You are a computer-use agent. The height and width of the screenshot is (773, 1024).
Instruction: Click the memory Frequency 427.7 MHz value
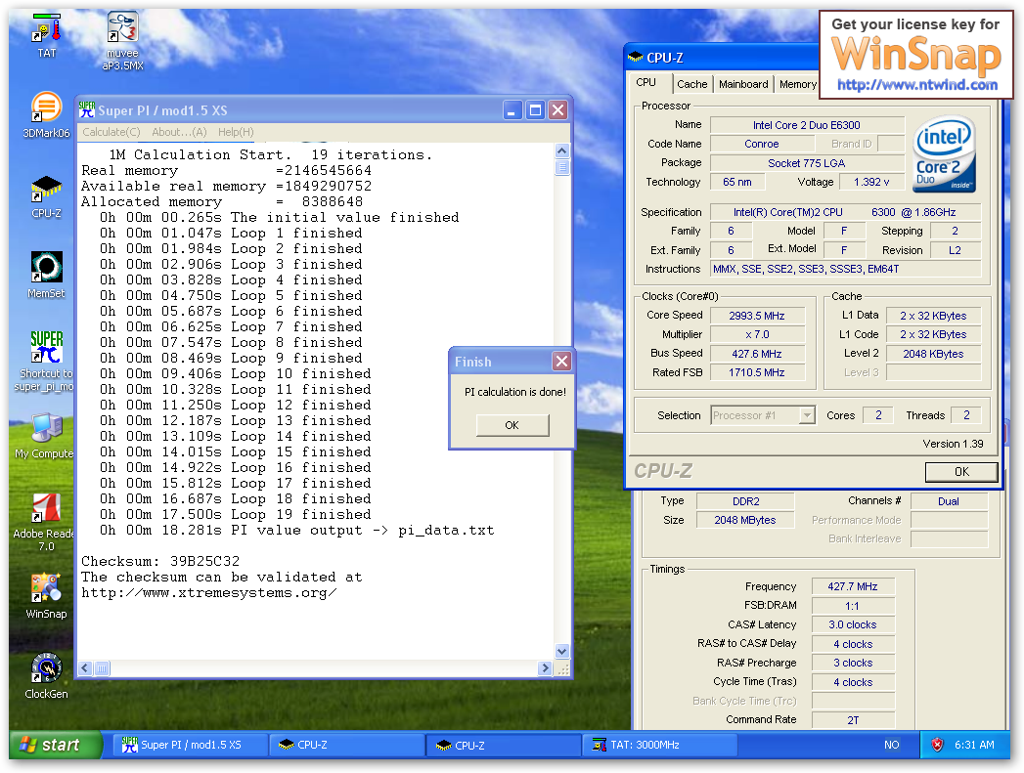853,586
